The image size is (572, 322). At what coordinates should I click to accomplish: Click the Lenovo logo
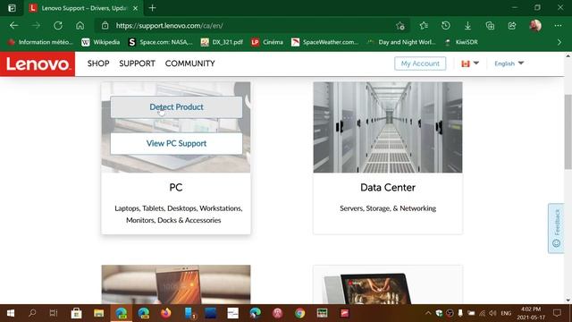coord(38,64)
